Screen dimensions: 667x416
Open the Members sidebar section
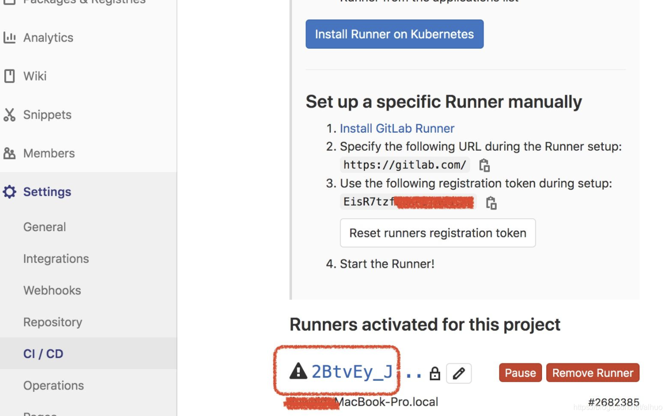click(x=49, y=153)
